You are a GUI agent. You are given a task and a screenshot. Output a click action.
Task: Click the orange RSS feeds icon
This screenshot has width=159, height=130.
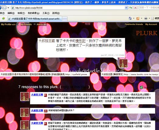coord(138,19)
